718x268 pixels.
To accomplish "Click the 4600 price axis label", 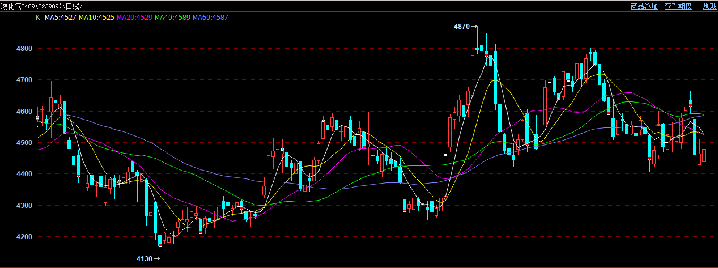I will click(x=24, y=112).
